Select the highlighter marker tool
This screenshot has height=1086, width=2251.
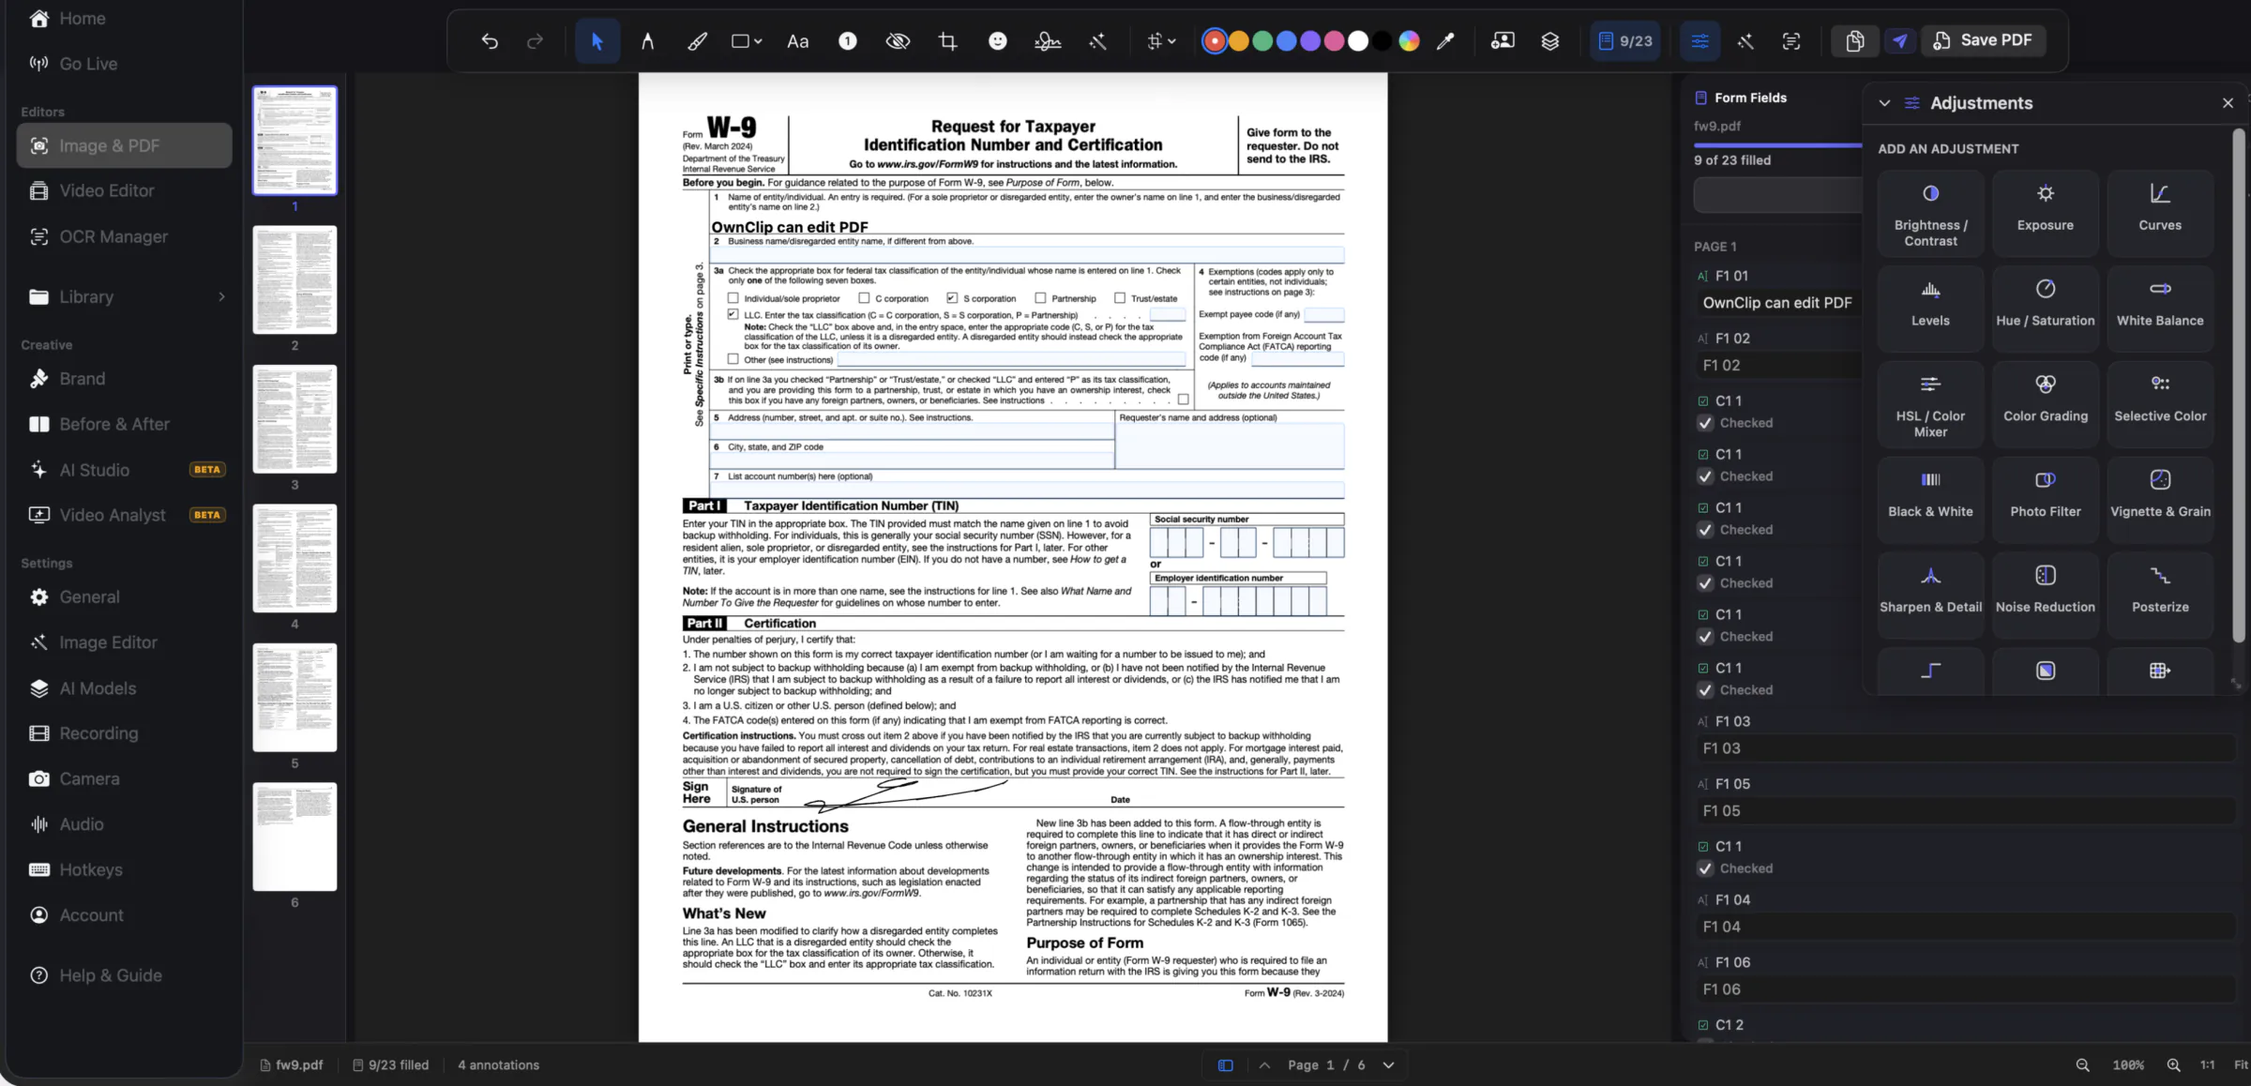pos(697,41)
